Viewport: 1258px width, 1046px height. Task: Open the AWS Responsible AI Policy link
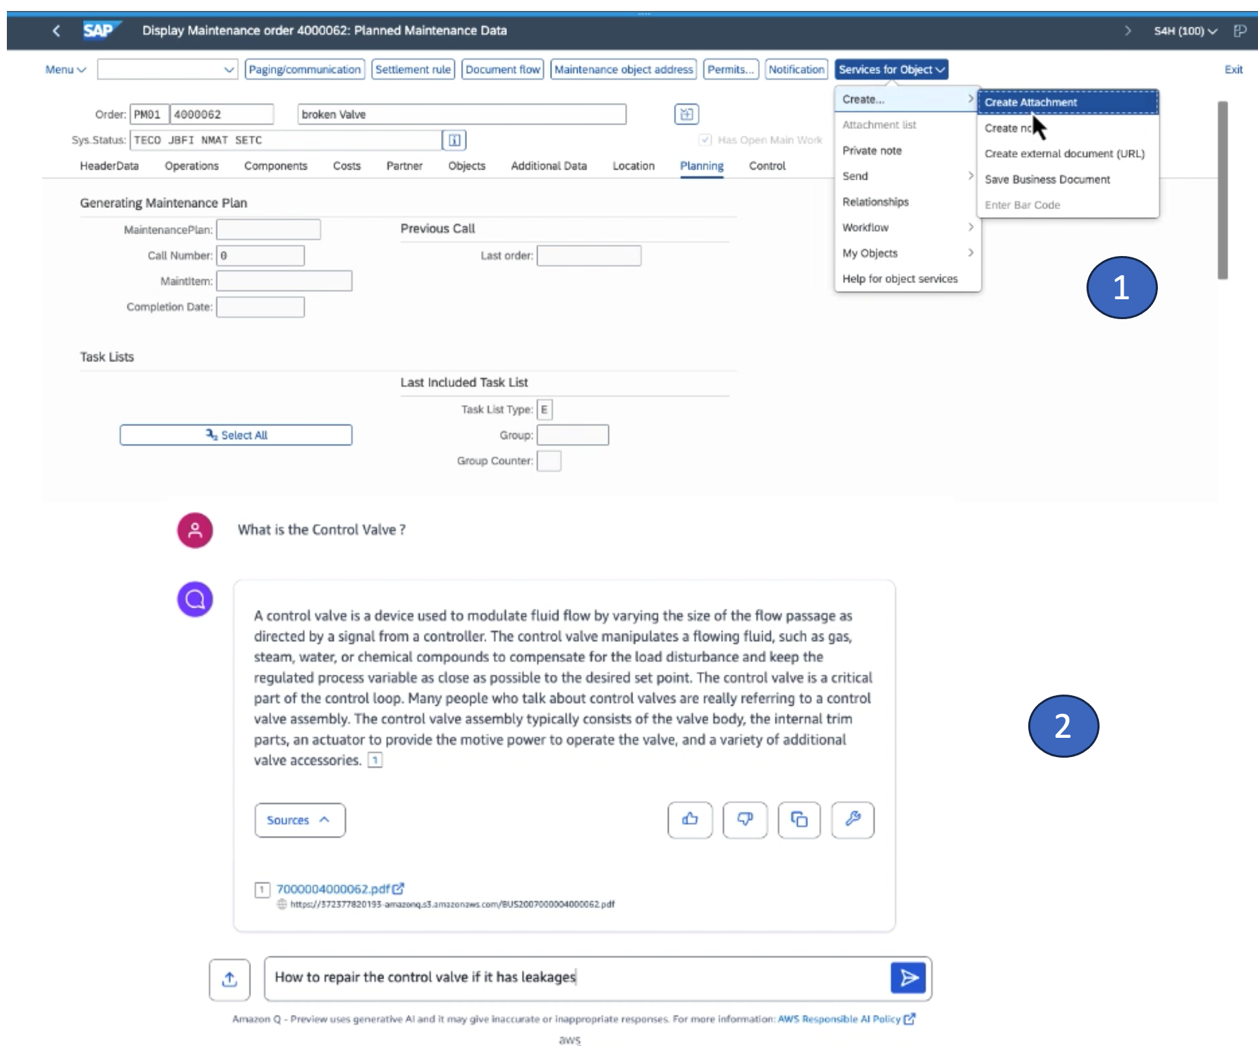click(839, 1019)
